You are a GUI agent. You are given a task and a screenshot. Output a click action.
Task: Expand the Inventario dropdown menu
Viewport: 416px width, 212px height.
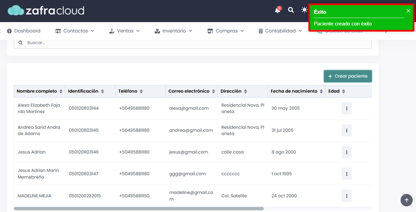(x=173, y=31)
